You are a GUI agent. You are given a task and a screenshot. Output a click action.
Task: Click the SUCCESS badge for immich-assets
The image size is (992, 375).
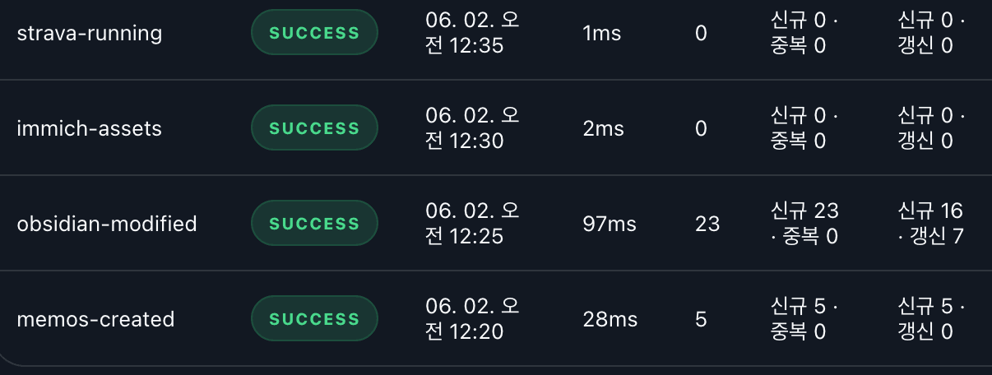314,128
